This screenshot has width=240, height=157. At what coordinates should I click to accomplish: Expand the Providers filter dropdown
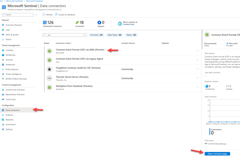tap(96, 35)
